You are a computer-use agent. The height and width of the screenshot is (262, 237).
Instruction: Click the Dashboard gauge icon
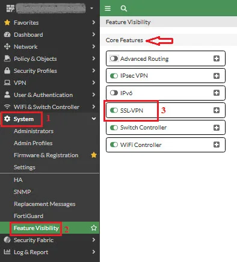pos(7,34)
